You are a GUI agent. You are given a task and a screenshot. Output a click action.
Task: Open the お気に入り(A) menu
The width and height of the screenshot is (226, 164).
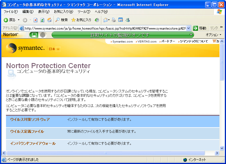[63, 12]
